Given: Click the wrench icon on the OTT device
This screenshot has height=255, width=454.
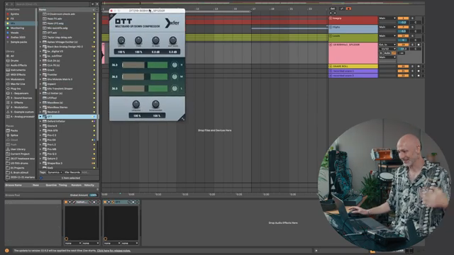Looking at the screenshot, I should point(113,202).
